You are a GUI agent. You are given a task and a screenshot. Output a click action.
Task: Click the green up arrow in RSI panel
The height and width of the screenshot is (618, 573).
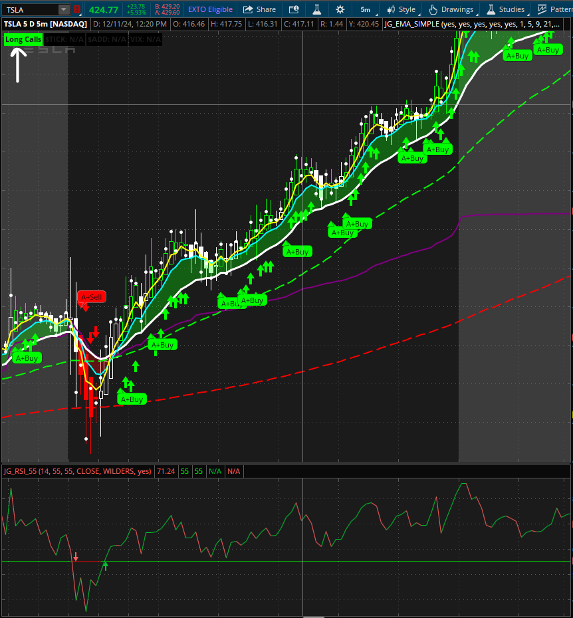coord(104,566)
